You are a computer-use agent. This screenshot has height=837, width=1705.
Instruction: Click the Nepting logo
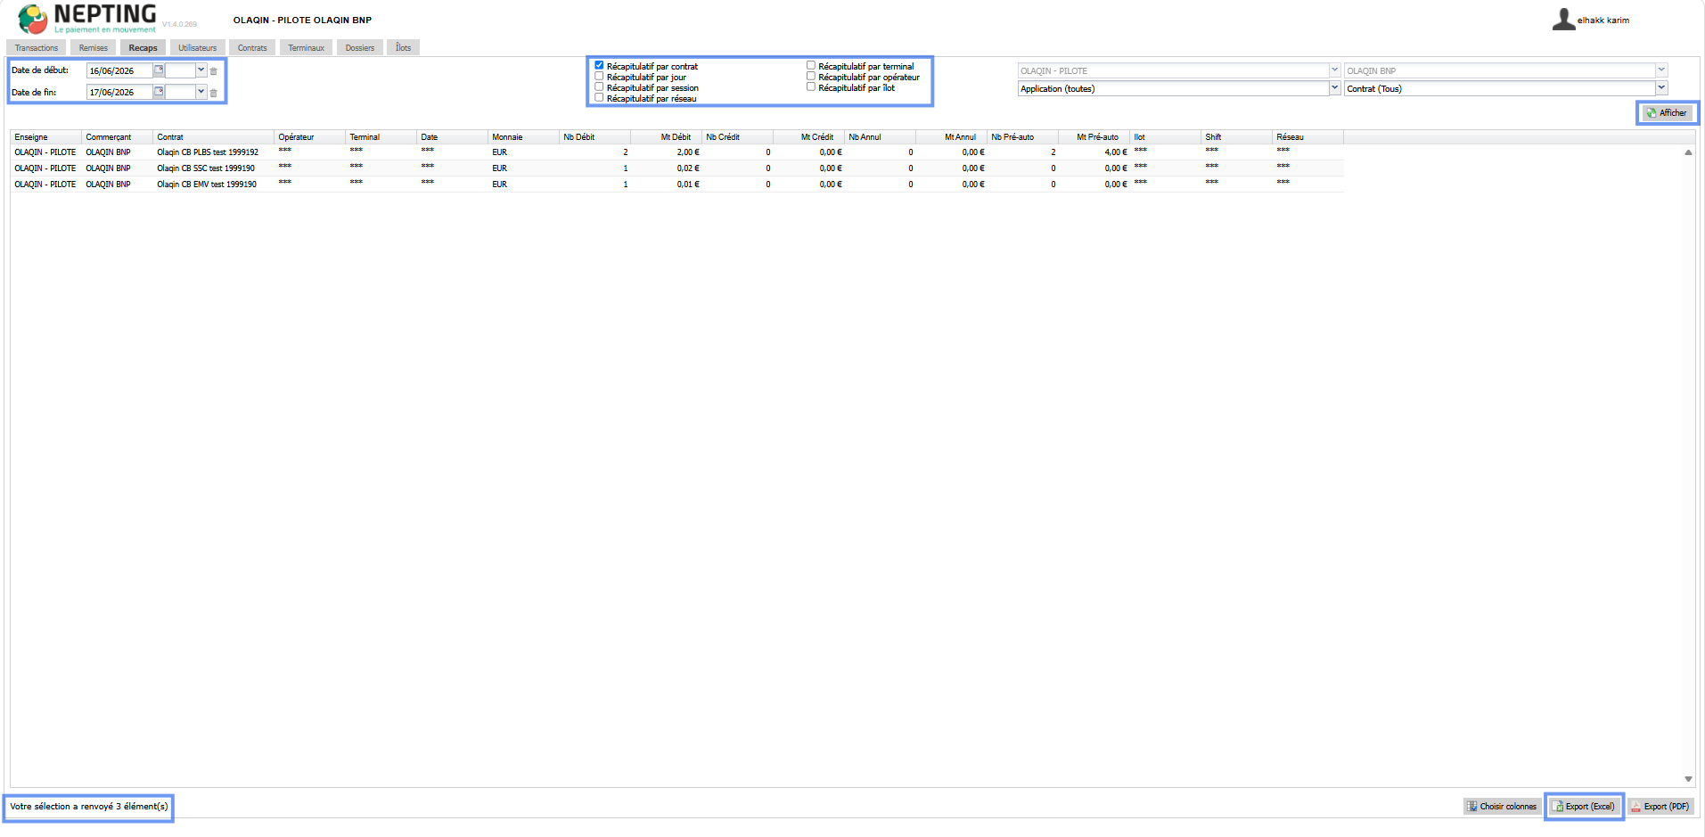click(x=87, y=19)
